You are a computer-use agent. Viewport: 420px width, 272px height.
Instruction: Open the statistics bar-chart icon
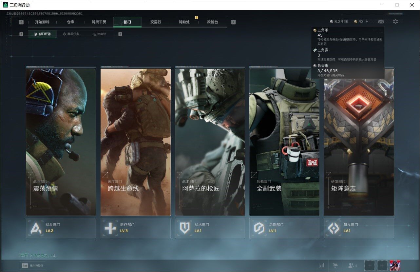(322, 265)
